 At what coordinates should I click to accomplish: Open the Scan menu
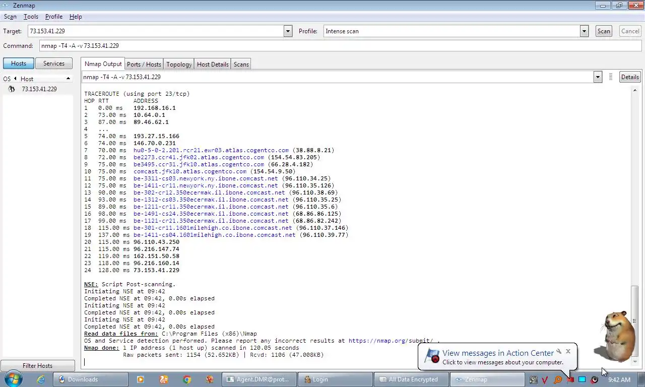point(10,17)
